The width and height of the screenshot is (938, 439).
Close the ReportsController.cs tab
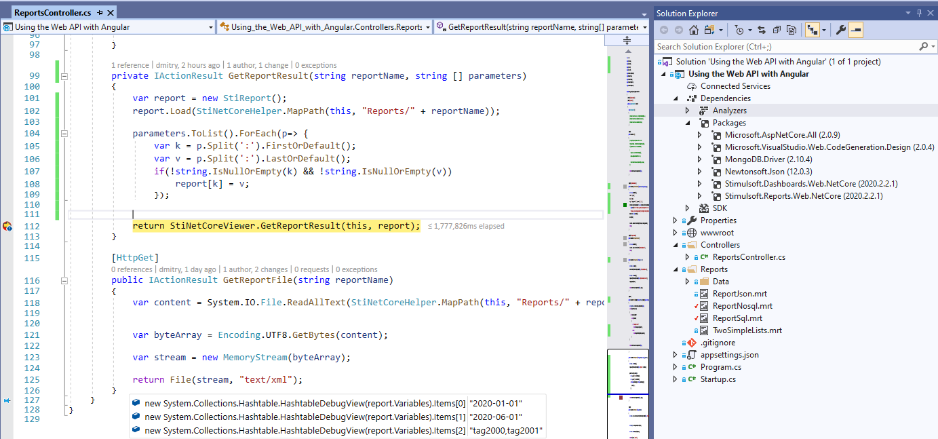click(x=110, y=13)
